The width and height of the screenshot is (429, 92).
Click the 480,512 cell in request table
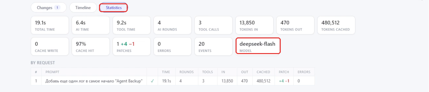click(x=263, y=81)
